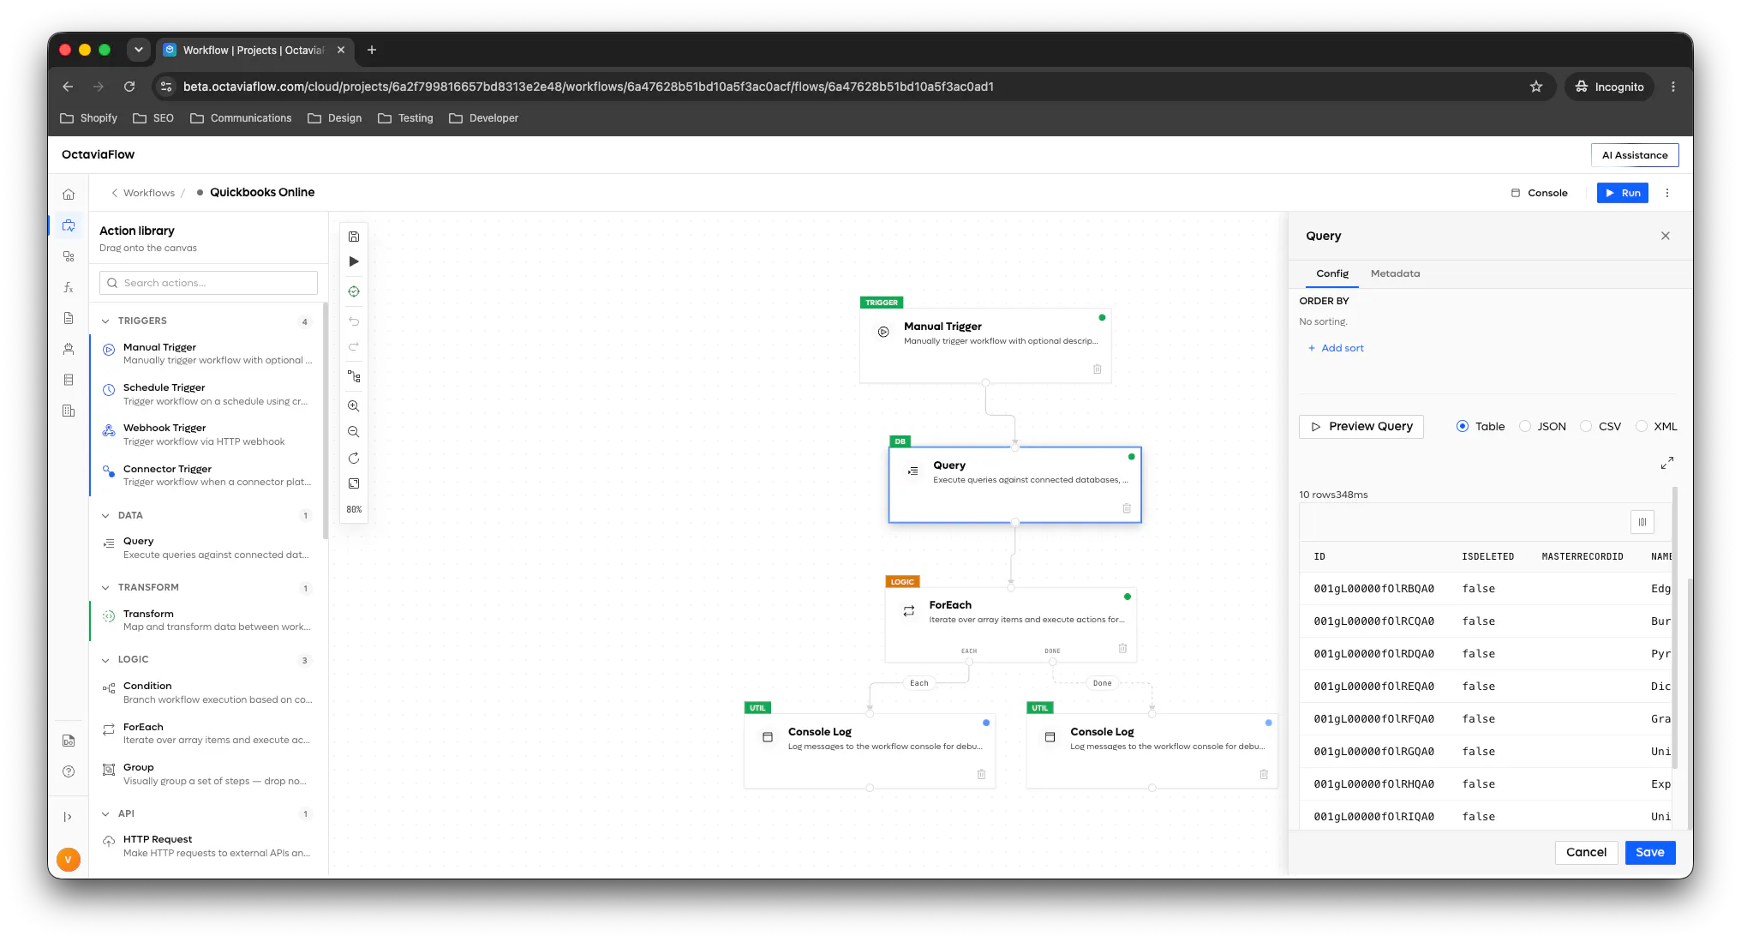Delete the Query node via its trash icon
This screenshot has height=942, width=1741.
pyautogui.click(x=1127, y=508)
